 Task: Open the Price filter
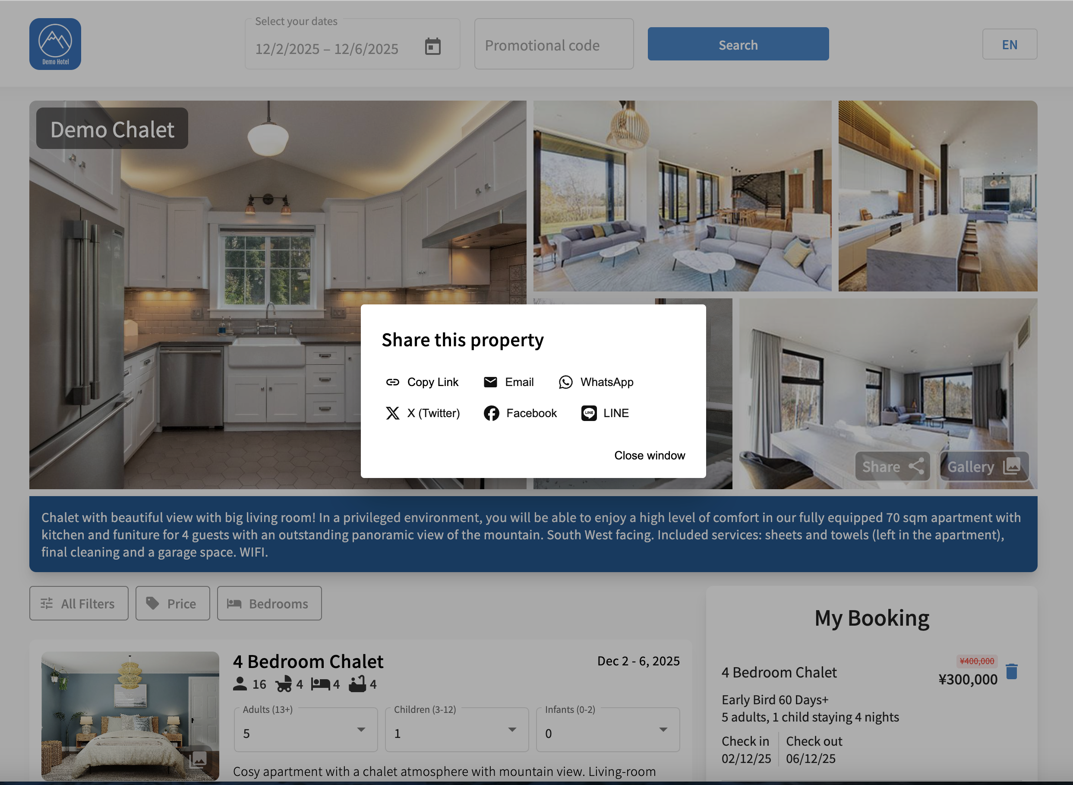coord(172,604)
